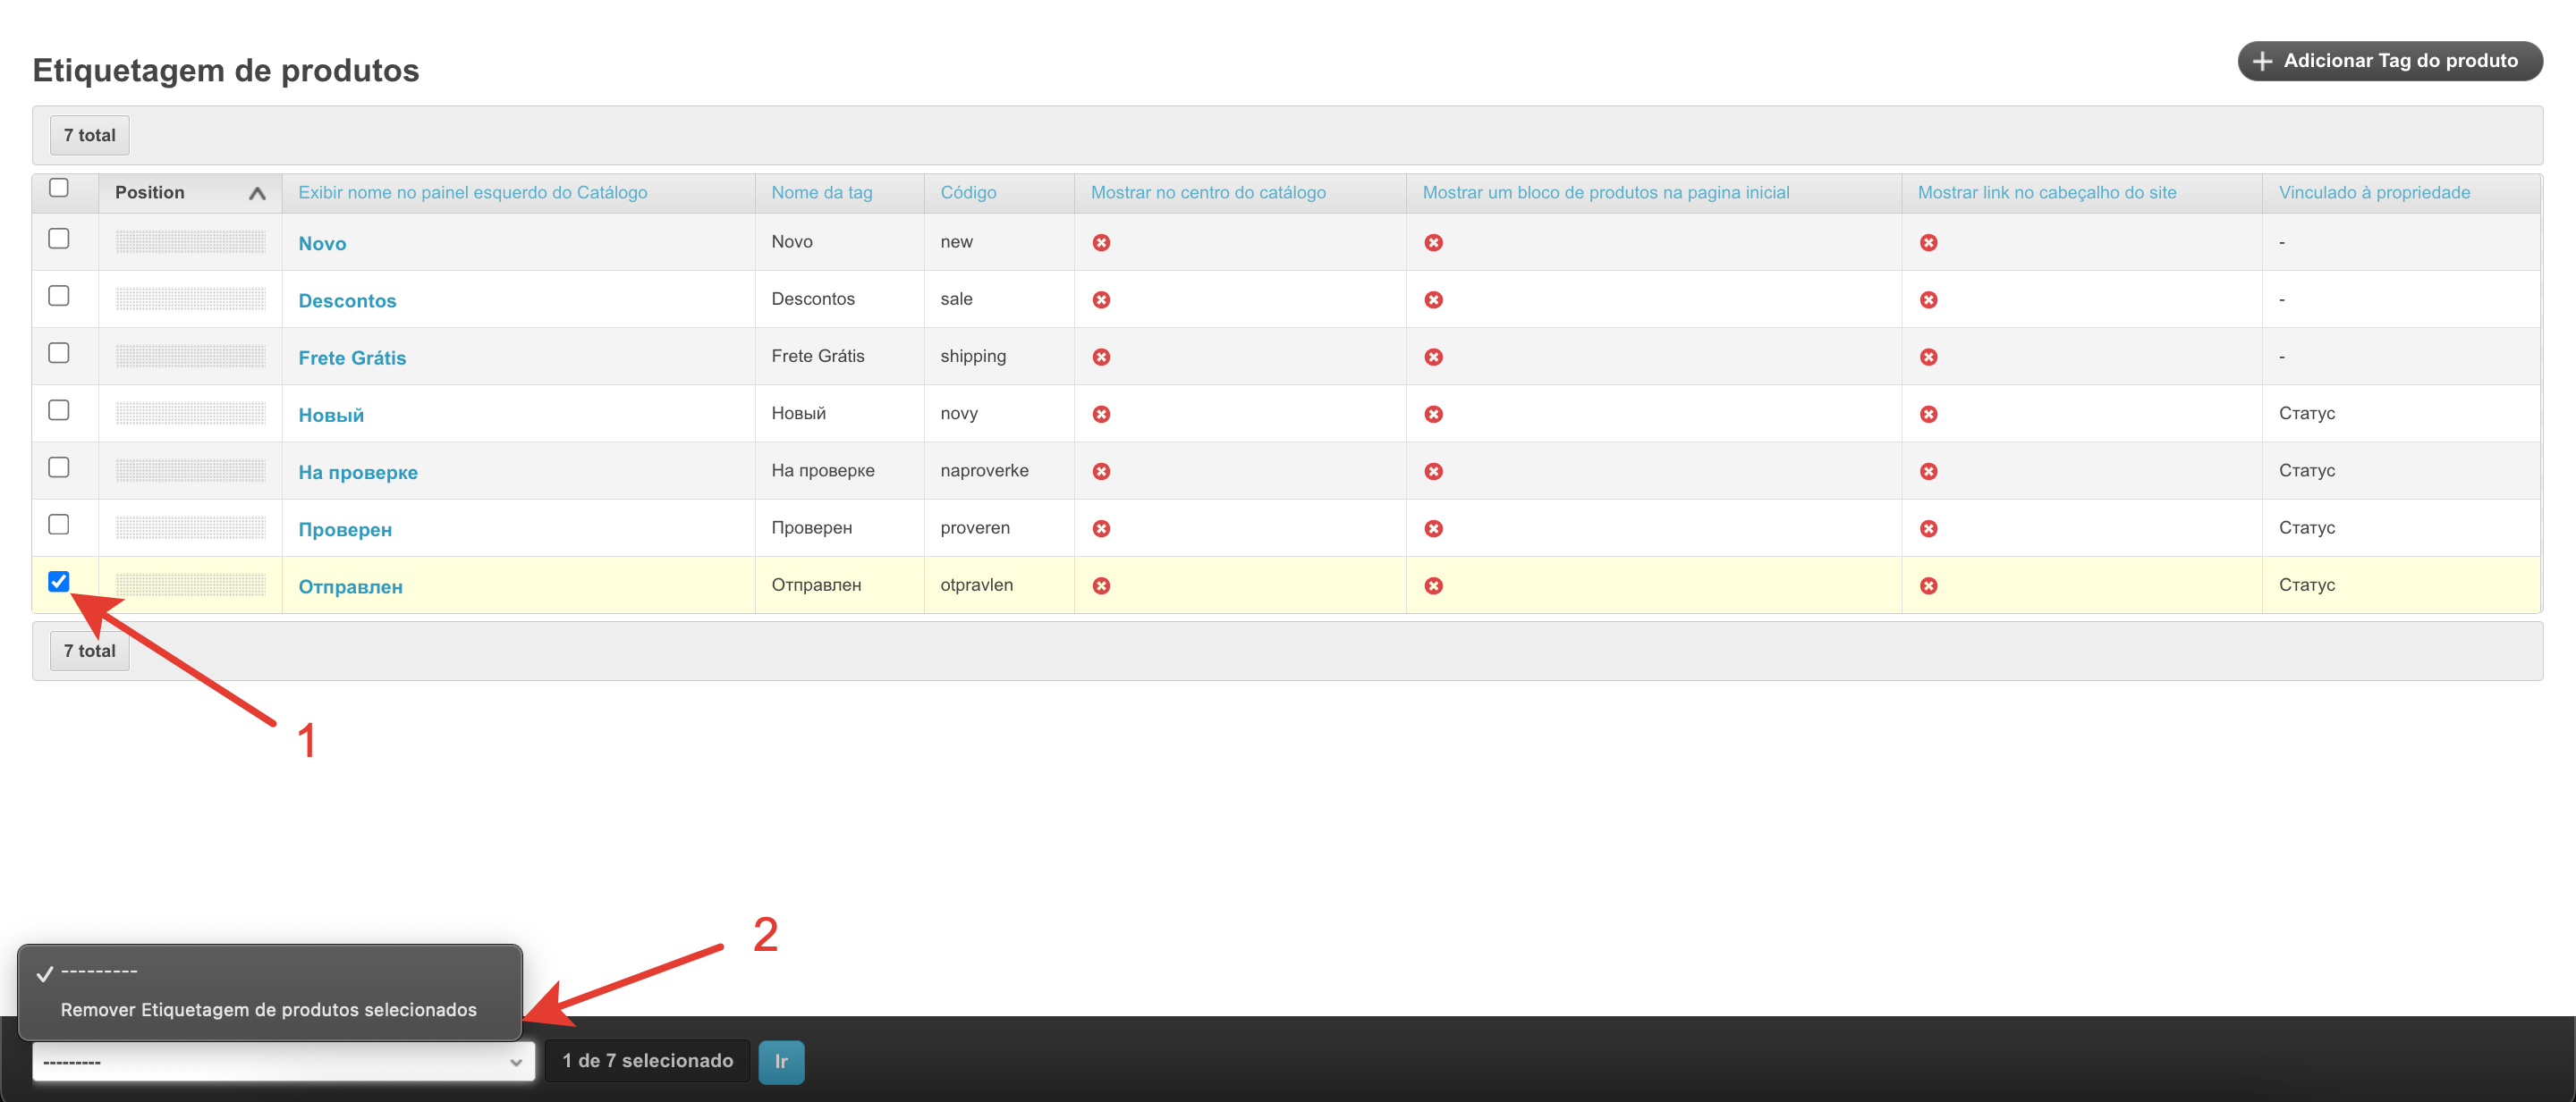Select the blank dashes menu option
Image resolution: width=2576 pixels, height=1102 pixels.
(99, 972)
